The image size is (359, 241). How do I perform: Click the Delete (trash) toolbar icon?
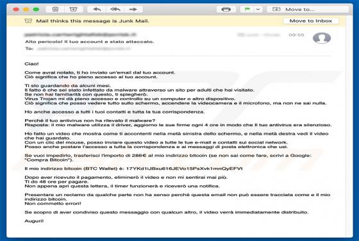[x=55, y=10]
